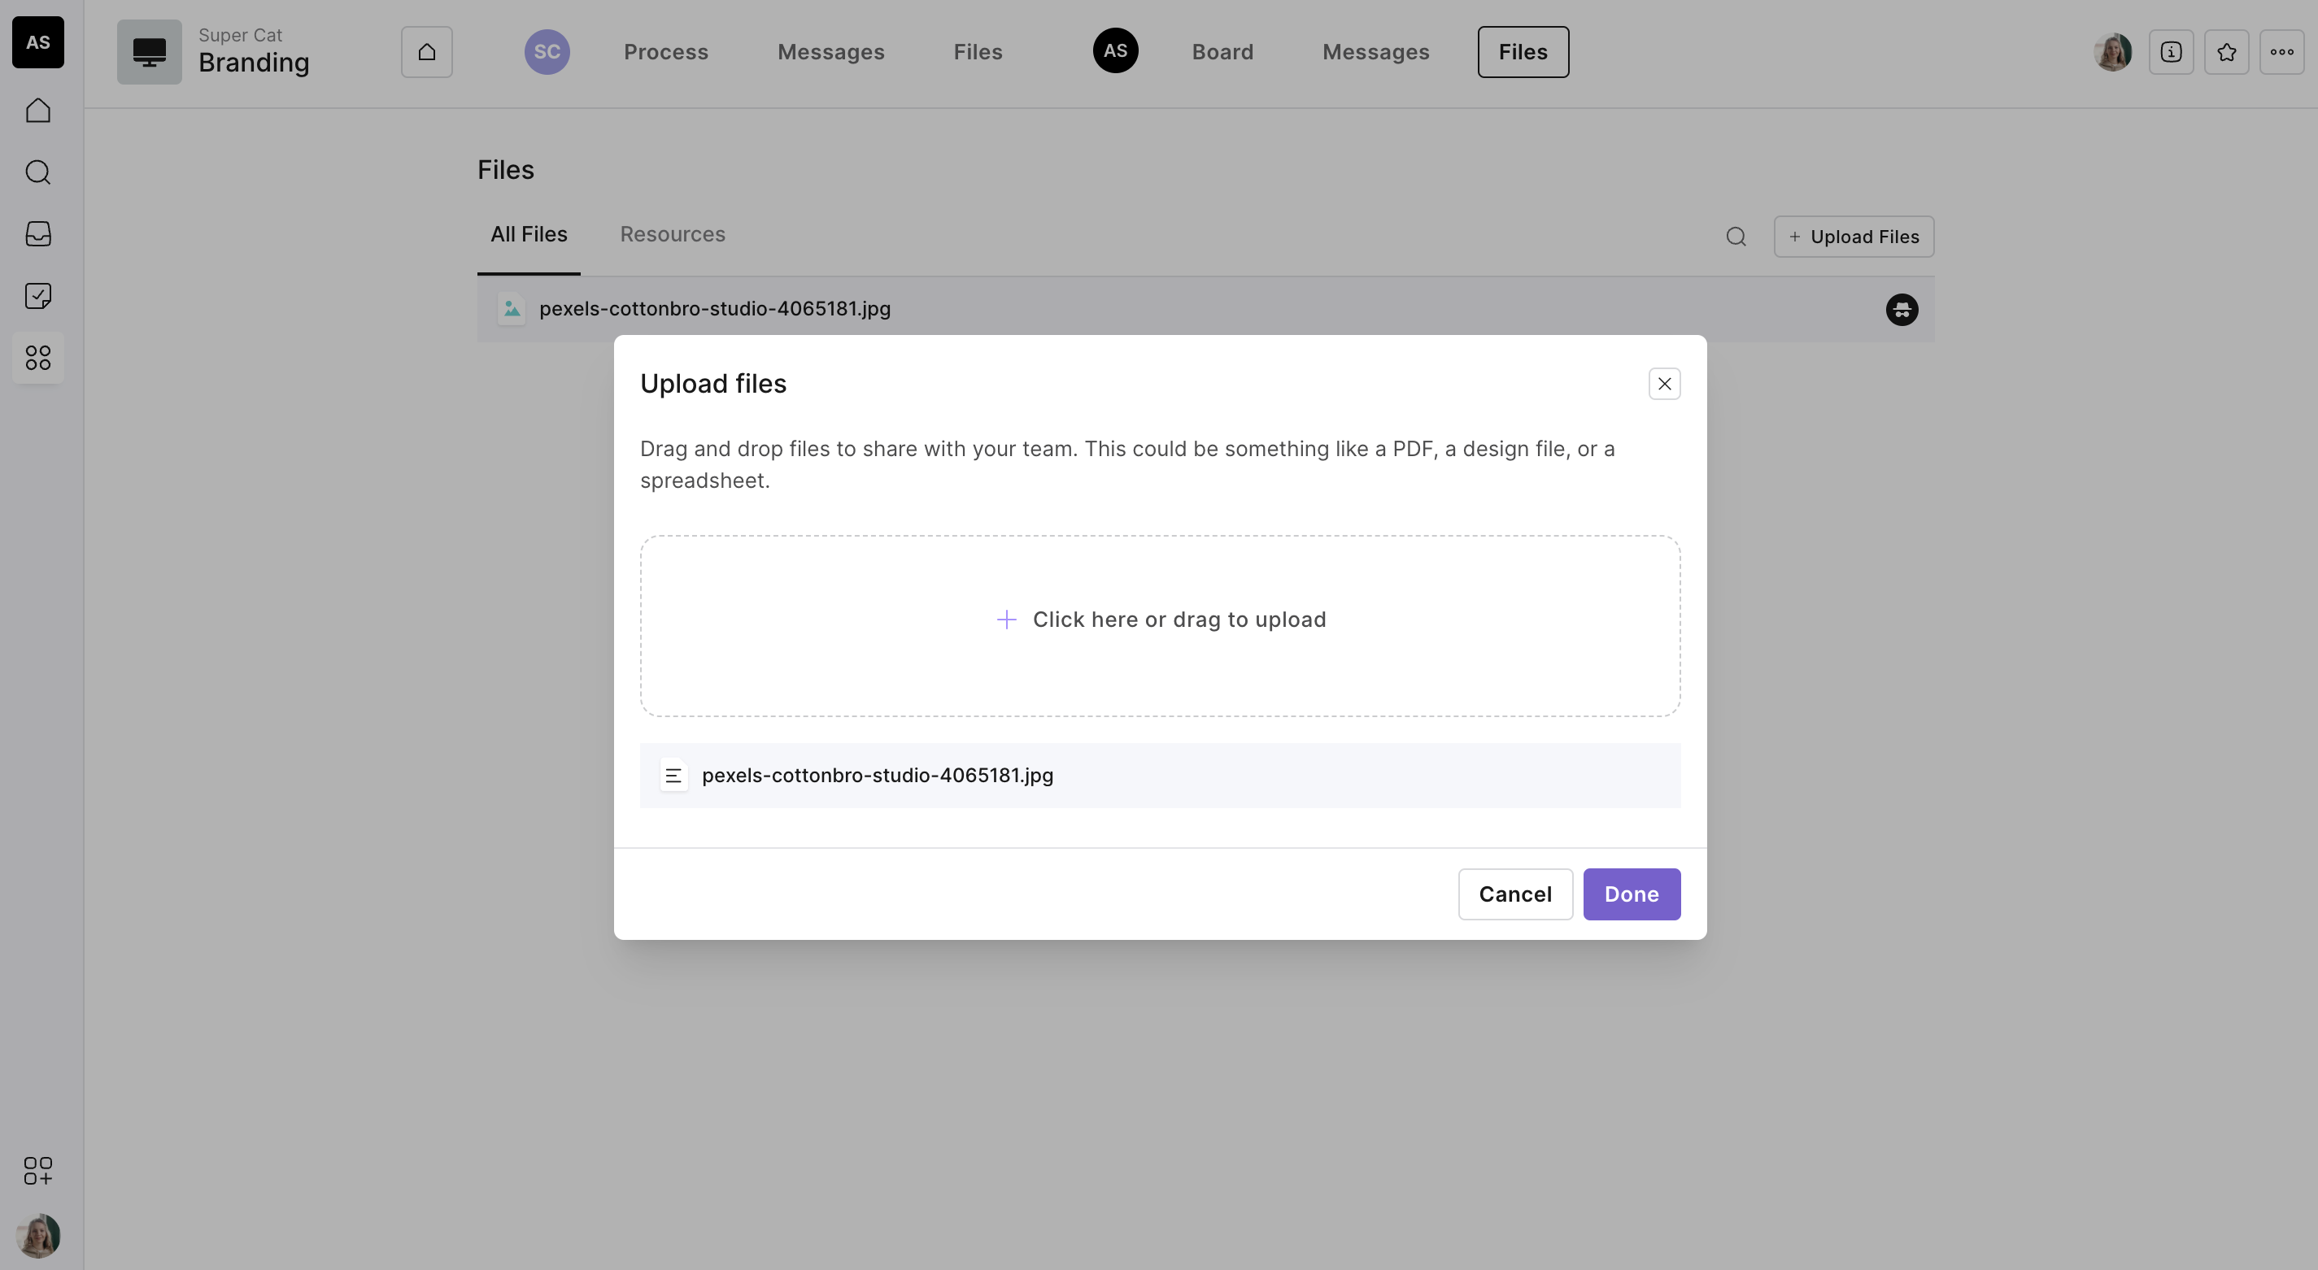The width and height of the screenshot is (2318, 1270).
Task: Open the Process tab
Action: [666, 52]
